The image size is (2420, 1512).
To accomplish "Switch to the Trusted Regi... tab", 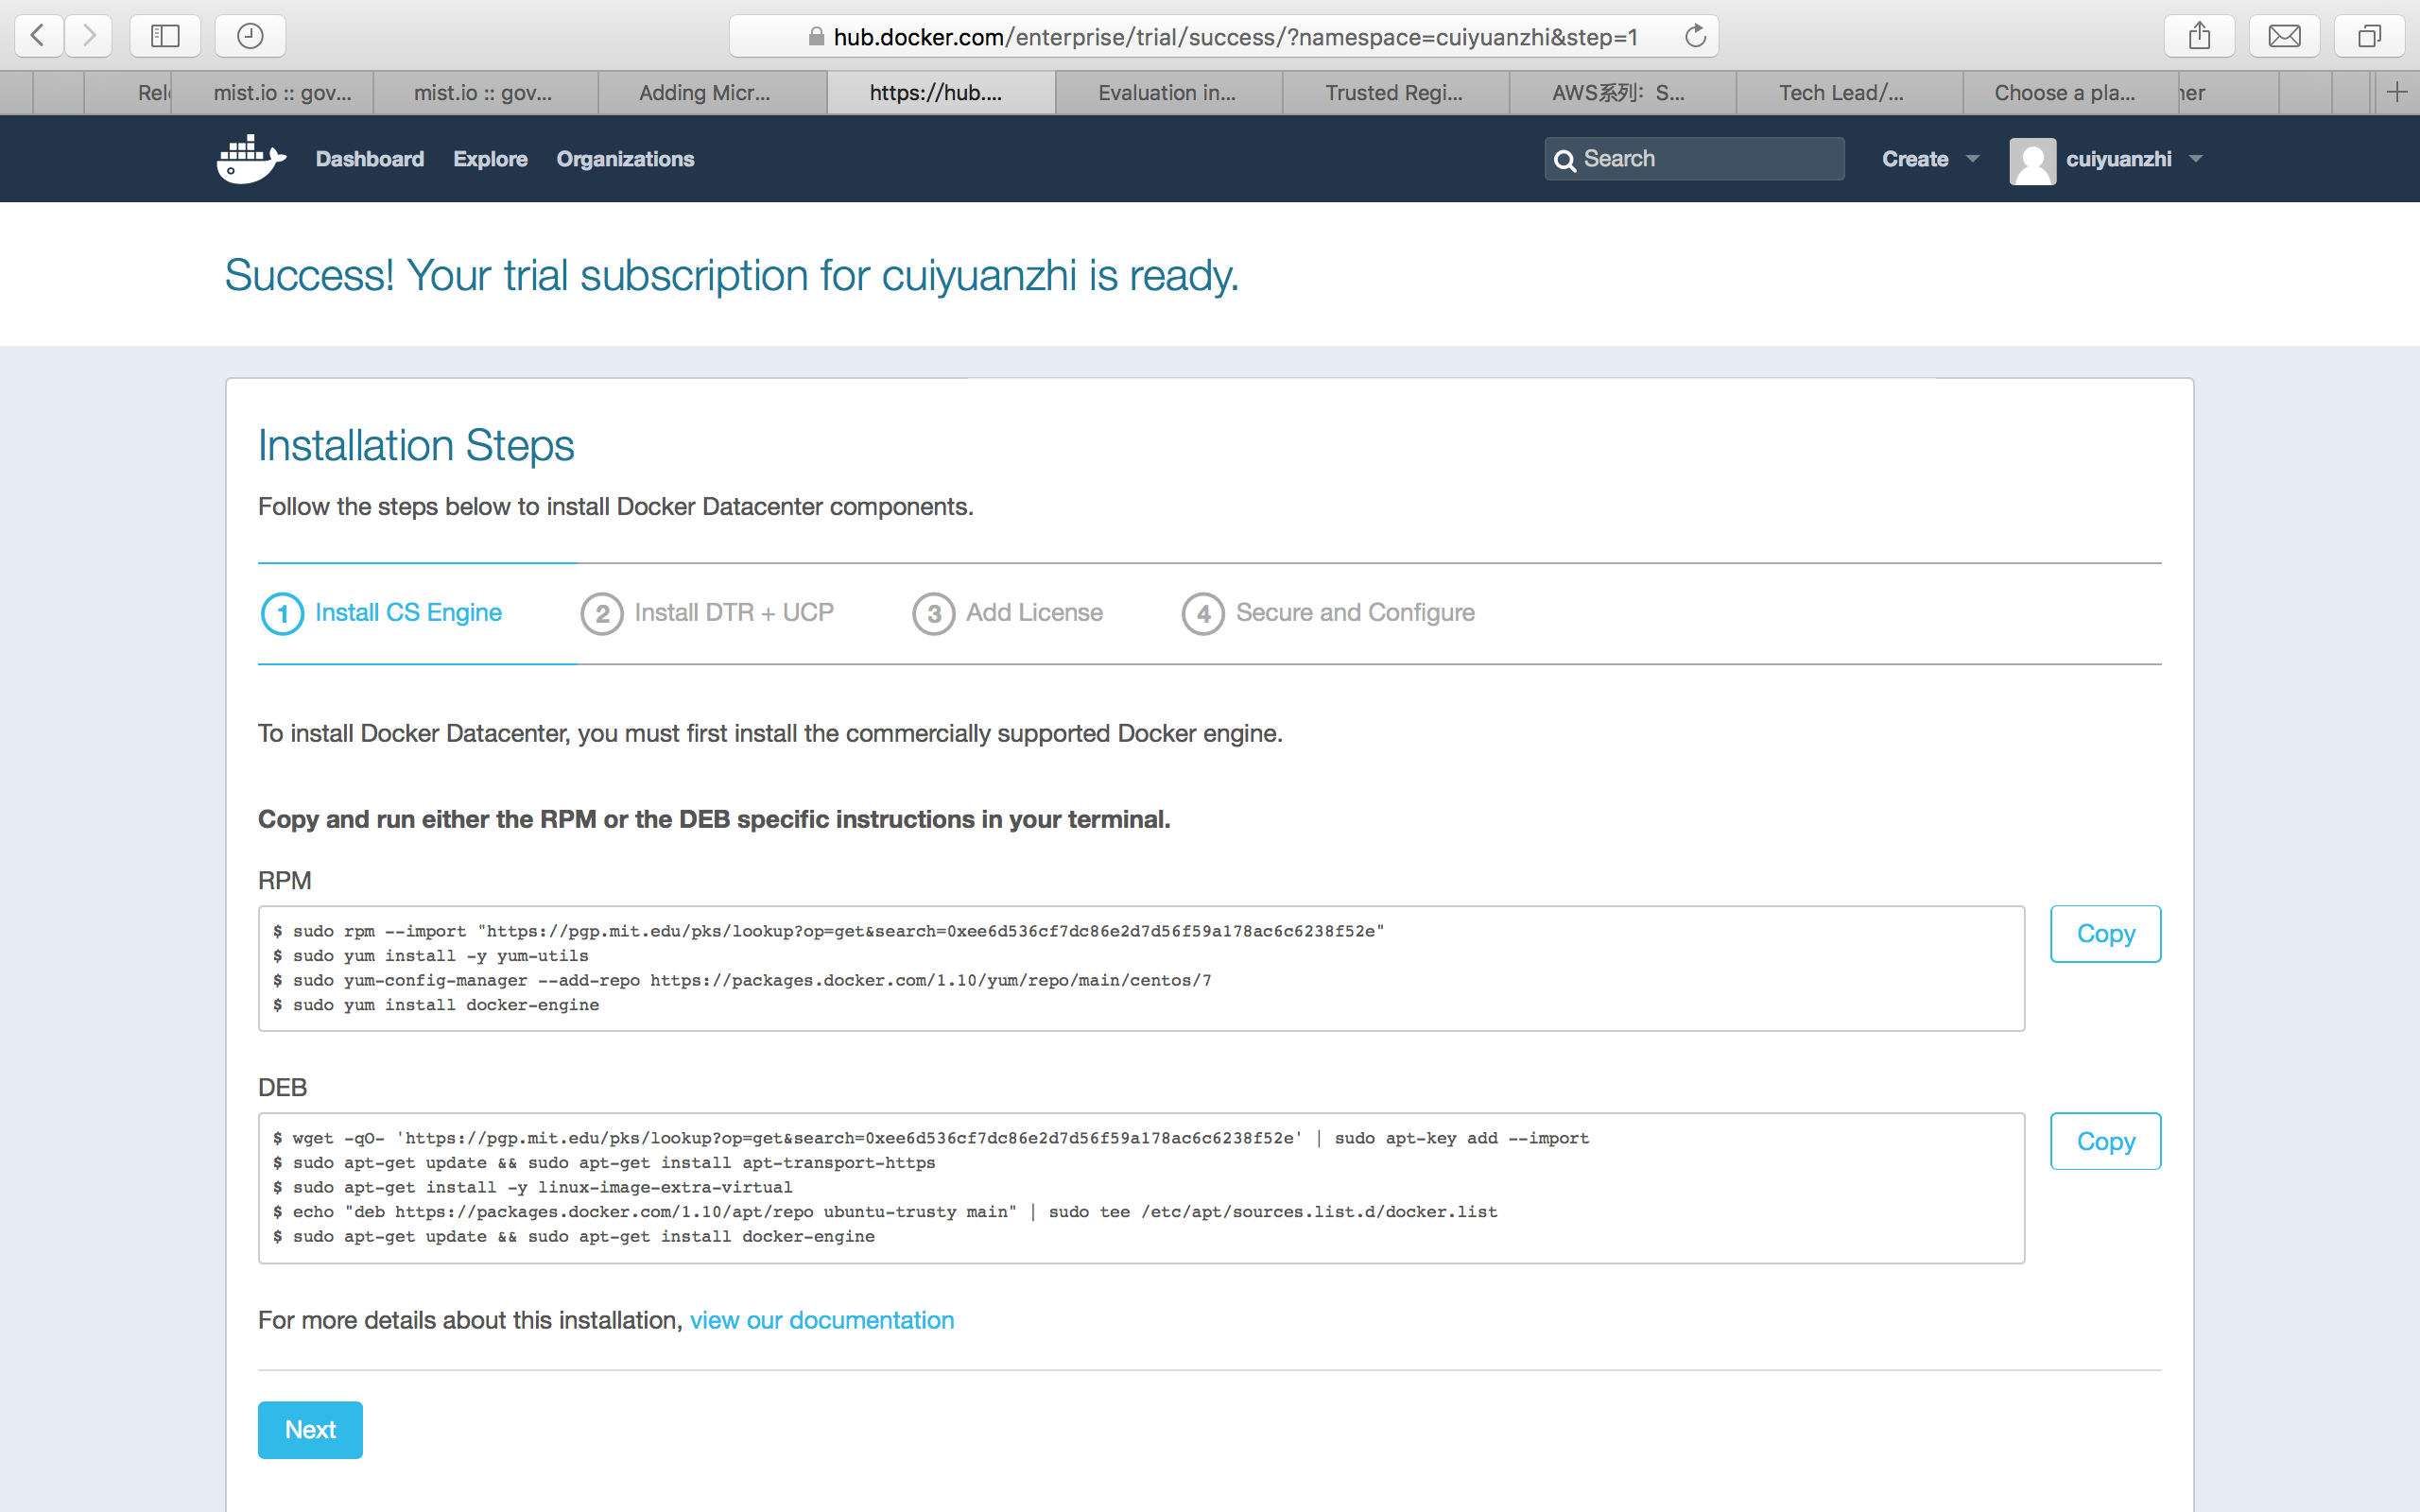I will (1395, 93).
